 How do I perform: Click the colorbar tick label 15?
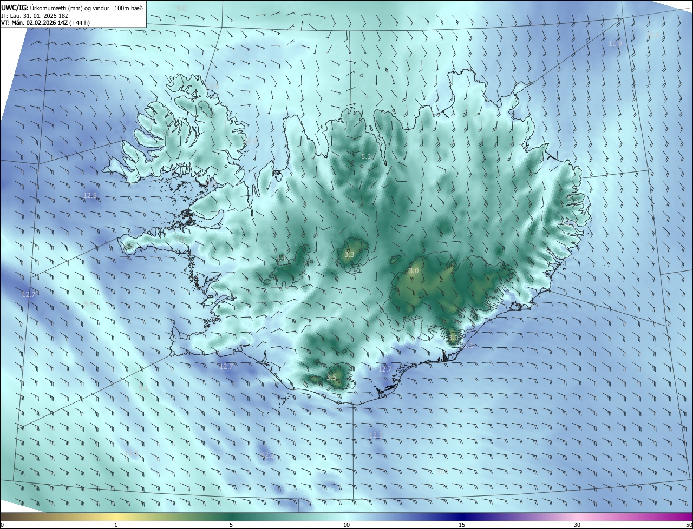click(x=462, y=525)
